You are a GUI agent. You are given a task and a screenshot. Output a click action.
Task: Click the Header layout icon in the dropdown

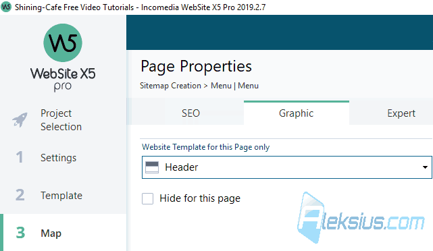[152, 167]
